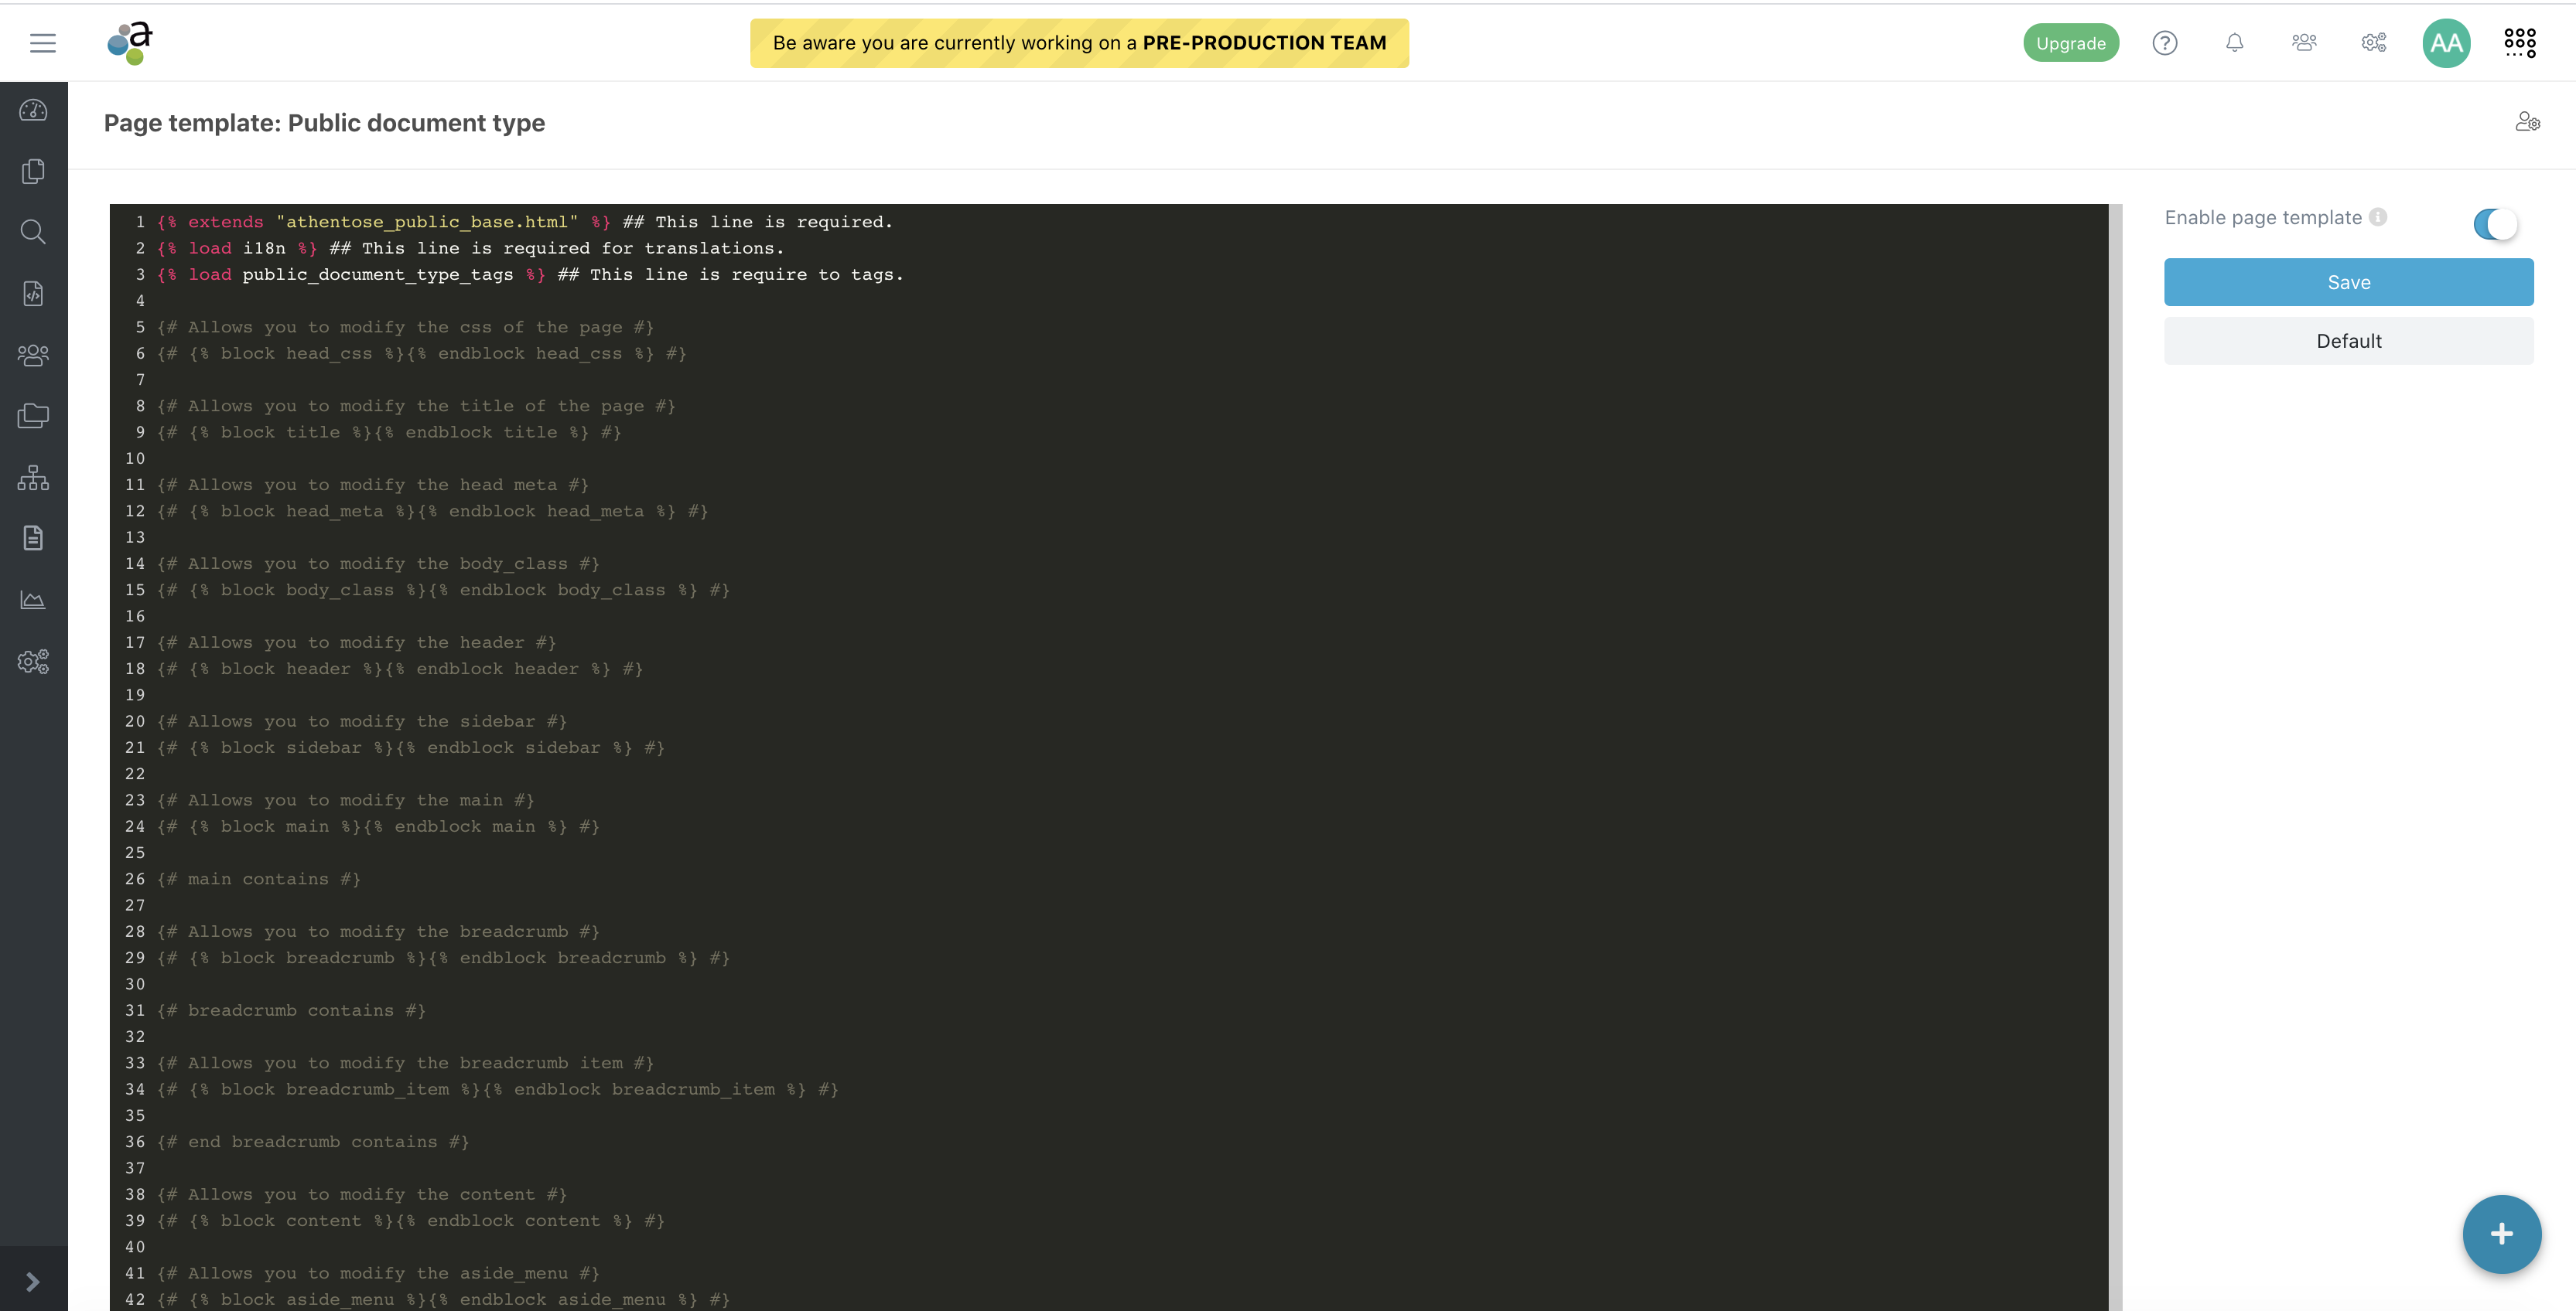Save the page template
The image size is (2576, 1311).
click(x=2348, y=282)
